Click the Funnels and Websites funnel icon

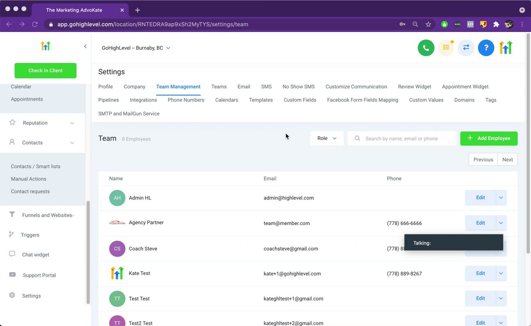pos(12,215)
